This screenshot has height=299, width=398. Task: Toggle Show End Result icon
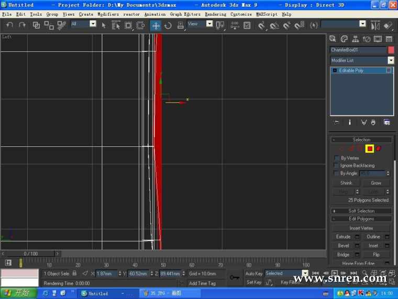[x=349, y=123]
